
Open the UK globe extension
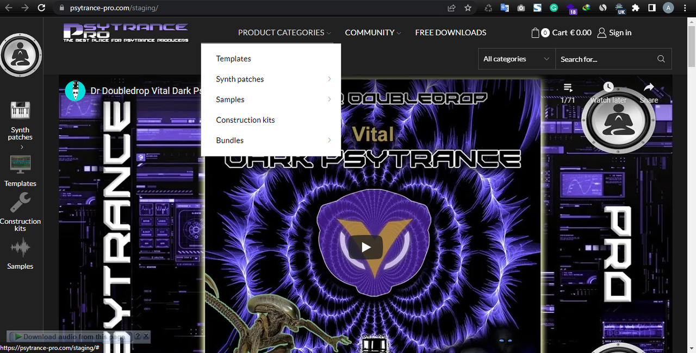[620, 9]
